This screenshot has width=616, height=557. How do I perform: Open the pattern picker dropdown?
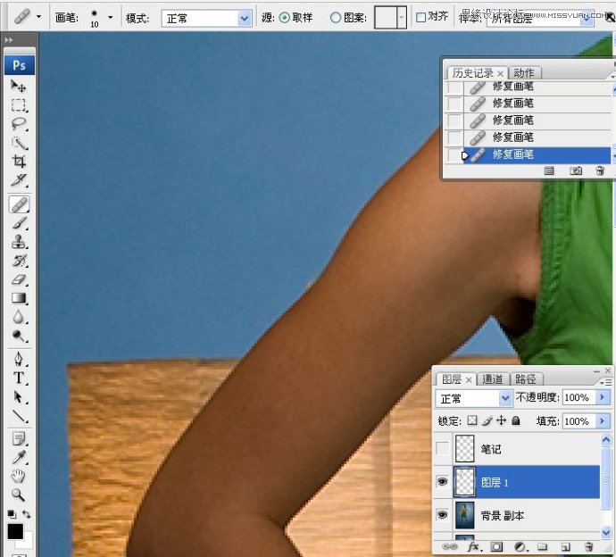pos(402,17)
